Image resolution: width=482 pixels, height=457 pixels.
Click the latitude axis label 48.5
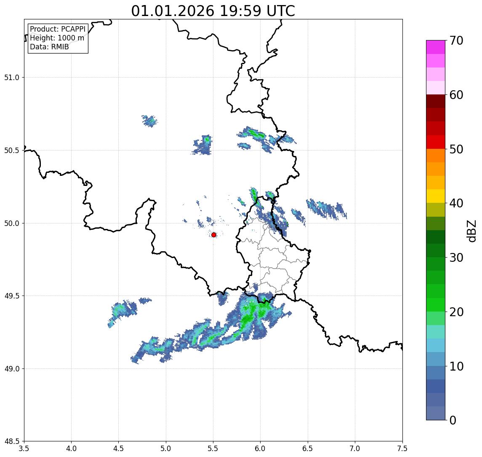(x=12, y=441)
